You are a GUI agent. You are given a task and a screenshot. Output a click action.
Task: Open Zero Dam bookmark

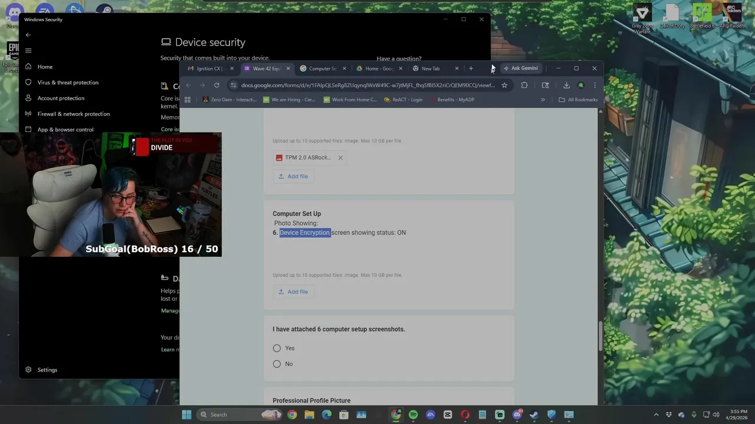click(229, 100)
